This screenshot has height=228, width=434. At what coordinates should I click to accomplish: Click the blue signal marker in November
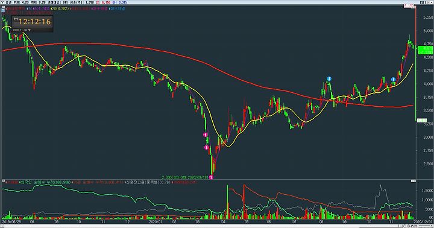[x=393, y=80]
